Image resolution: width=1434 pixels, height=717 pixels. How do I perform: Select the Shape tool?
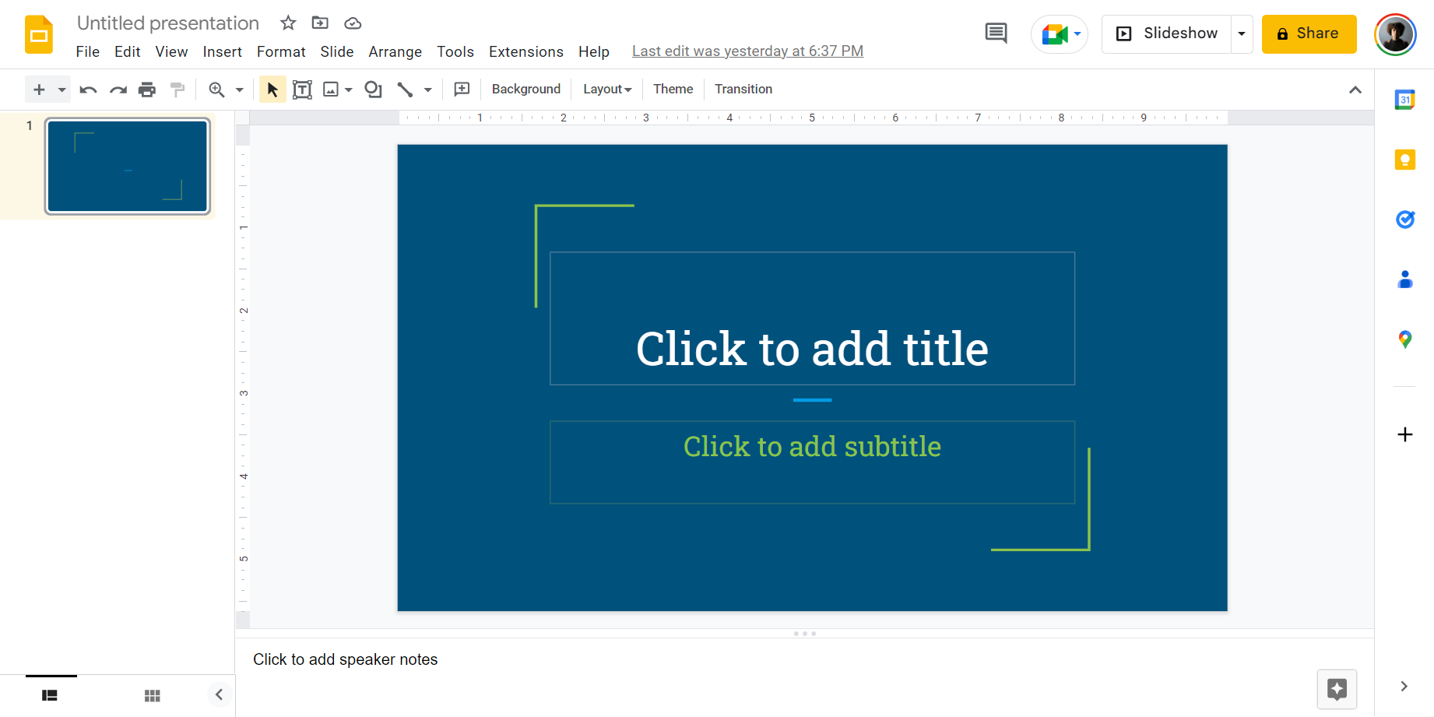click(373, 90)
